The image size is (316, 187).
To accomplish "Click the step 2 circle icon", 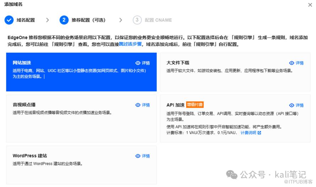I will pyautogui.click(x=64, y=20).
